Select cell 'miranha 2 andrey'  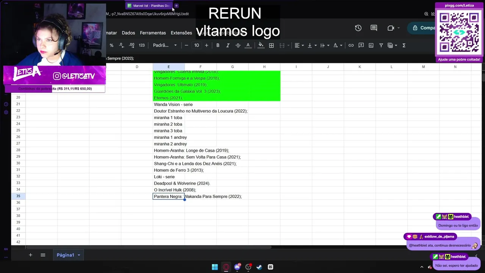tap(170, 144)
